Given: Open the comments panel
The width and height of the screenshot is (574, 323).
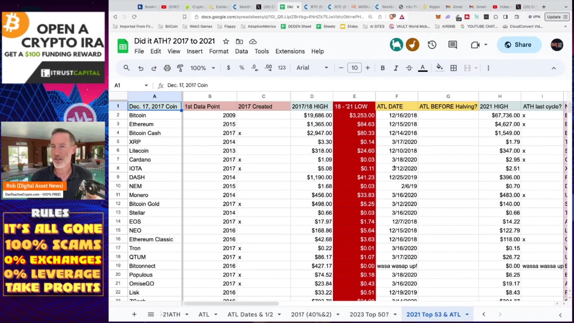Looking at the screenshot, I should 452,45.
